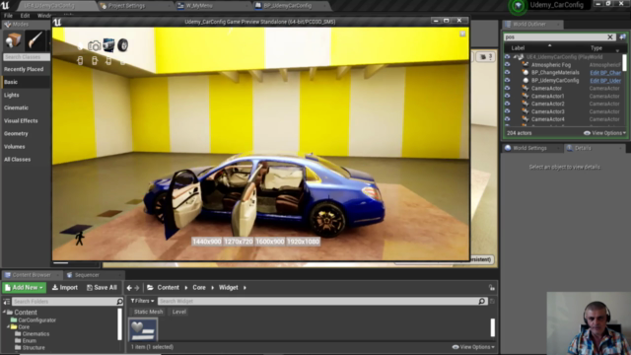
Task: Click the CameraActor2 row icon
Action: pyautogui.click(x=526, y=104)
